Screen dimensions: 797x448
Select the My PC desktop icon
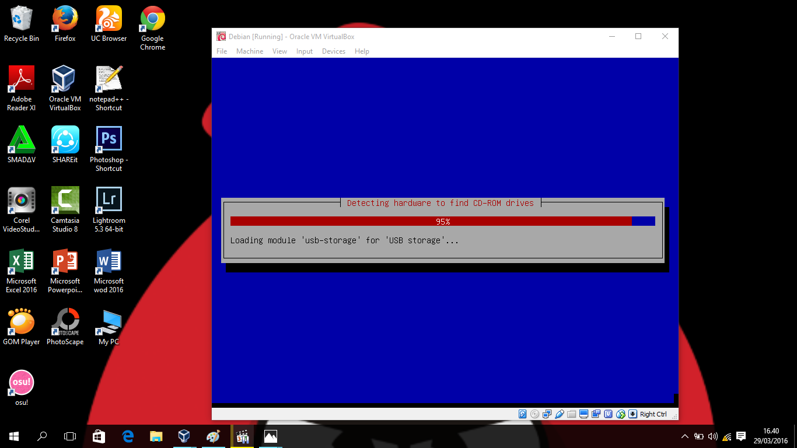(x=109, y=327)
